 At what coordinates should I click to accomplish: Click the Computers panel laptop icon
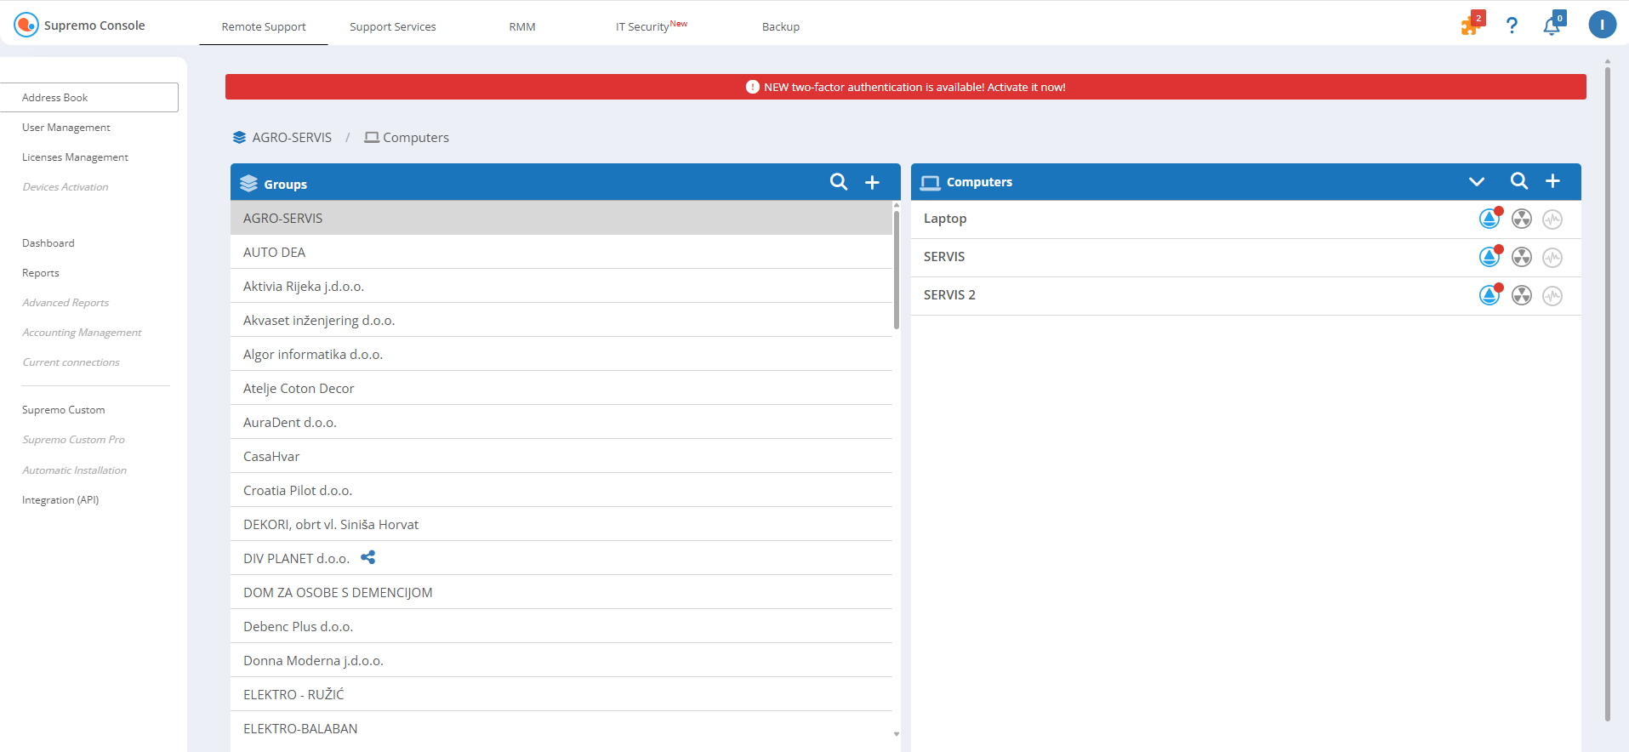pyautogui.click(x=930, y=183)
